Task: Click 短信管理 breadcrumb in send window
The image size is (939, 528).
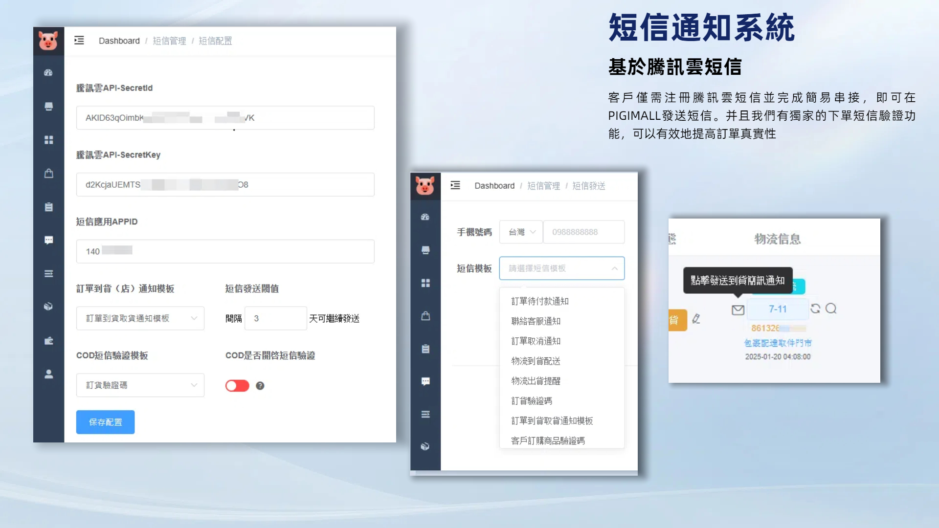Action: coord(543,186)
